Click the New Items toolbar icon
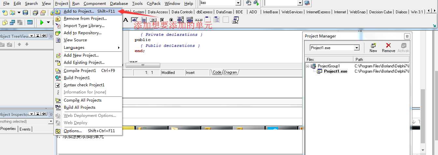Viewport: 438px width, 155px height. (5, 13)
